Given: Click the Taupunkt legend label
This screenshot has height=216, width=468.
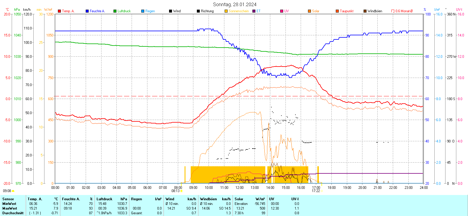Looking at the screenshot, I should point(347,11).
